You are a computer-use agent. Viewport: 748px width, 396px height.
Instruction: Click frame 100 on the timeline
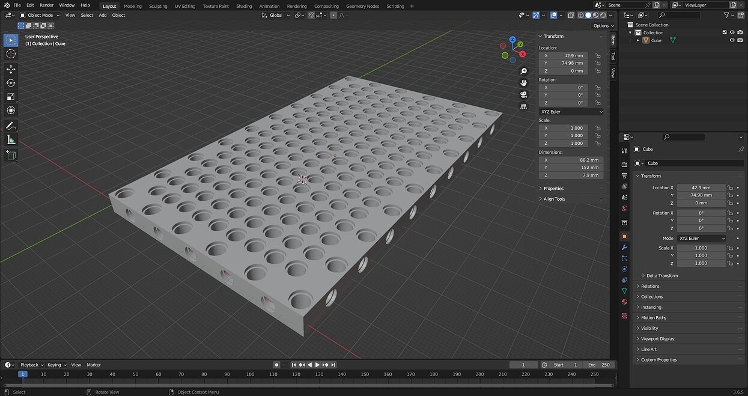click(250, 374)
